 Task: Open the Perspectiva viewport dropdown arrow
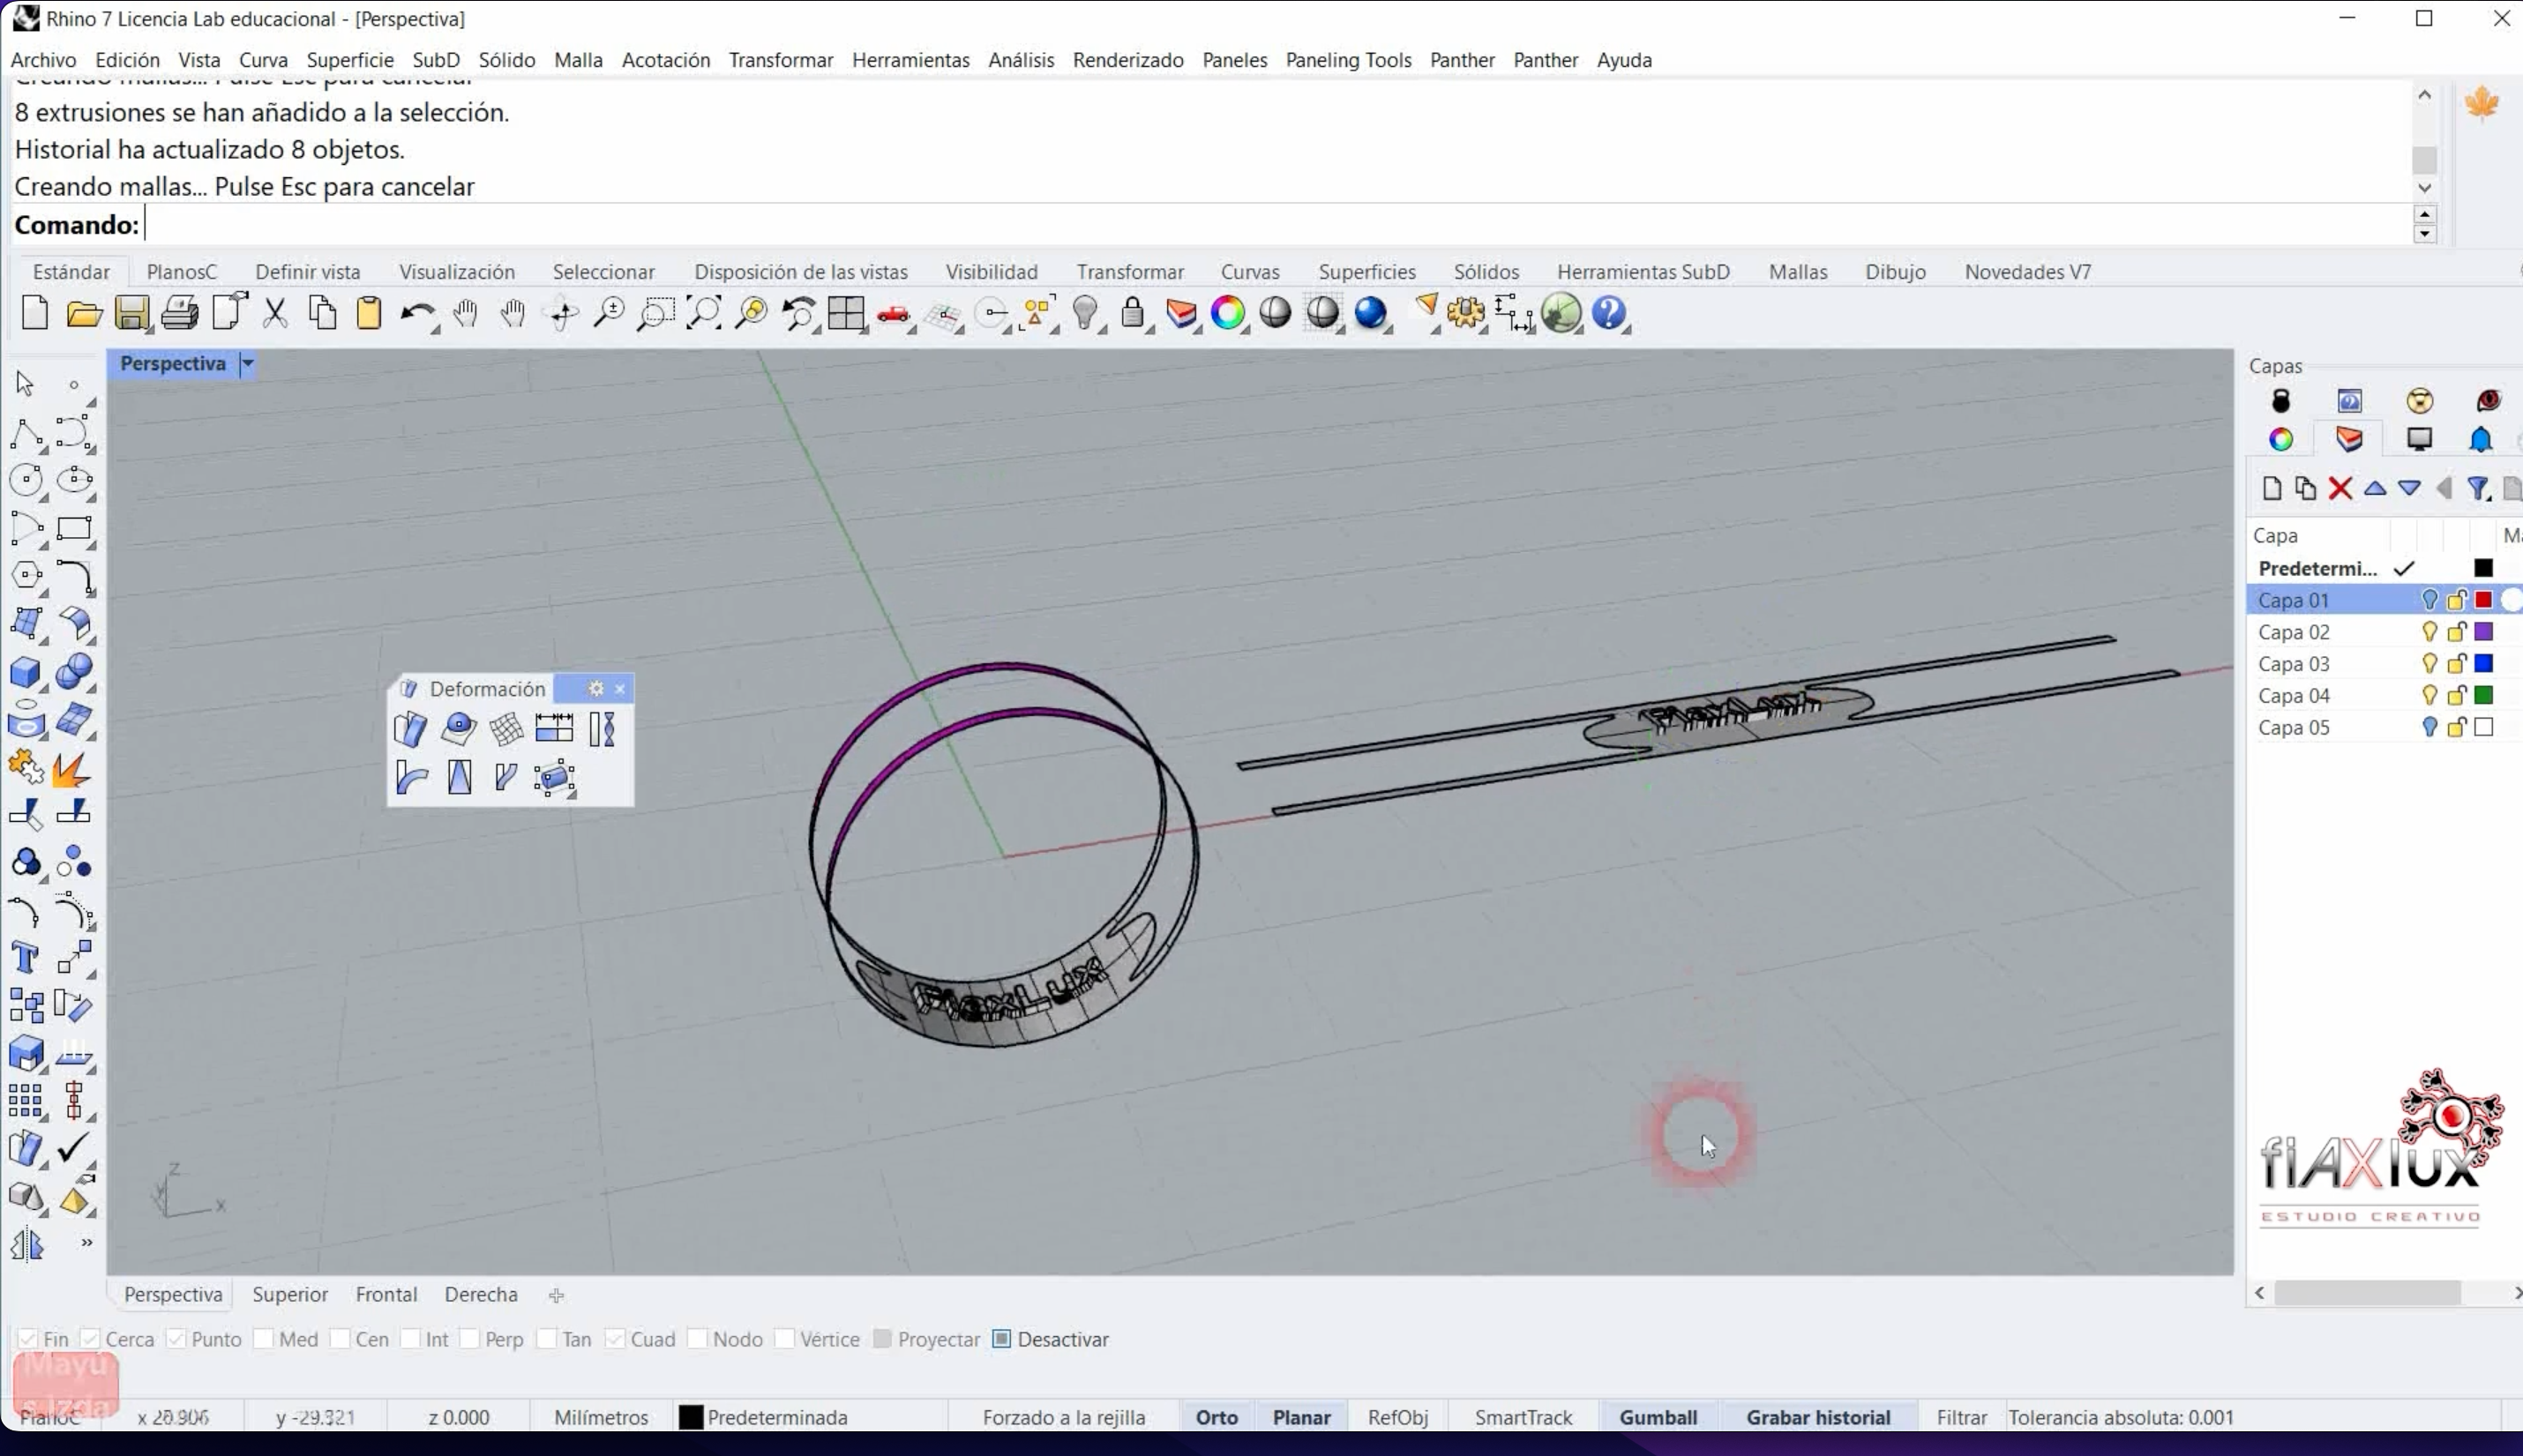(247, 364)
